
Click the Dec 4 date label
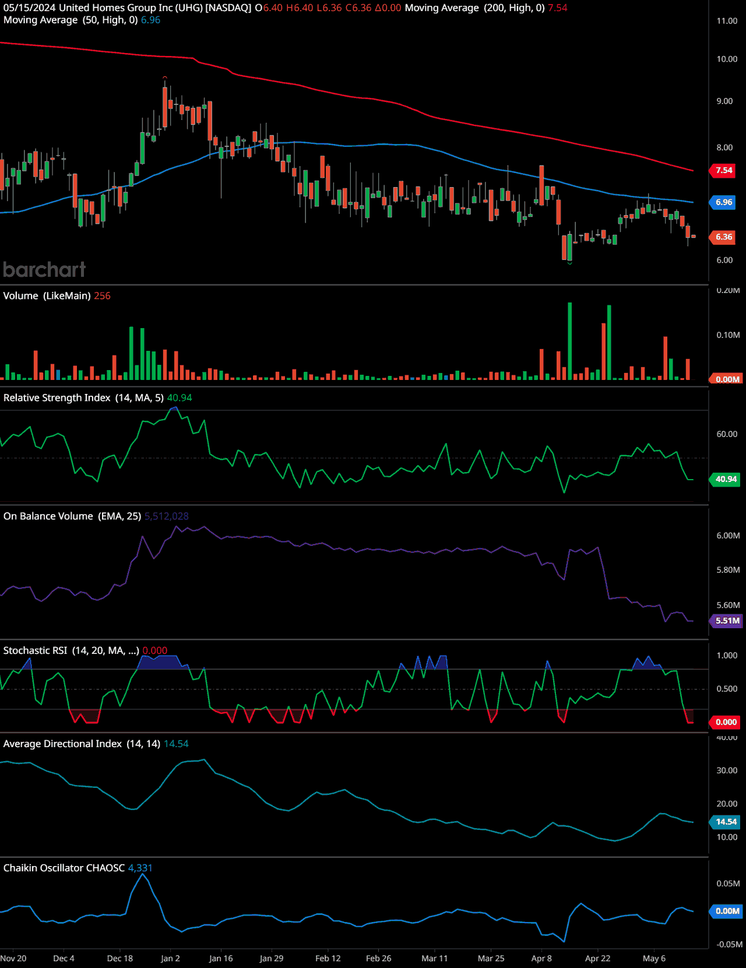[x=64, y=959]
